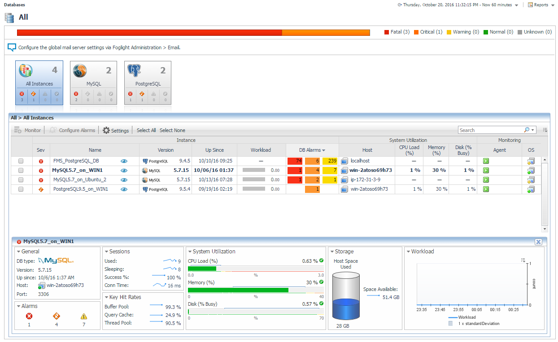Collapse the Workload section
This screenshot has width=558, height=342.
point(408,252)
